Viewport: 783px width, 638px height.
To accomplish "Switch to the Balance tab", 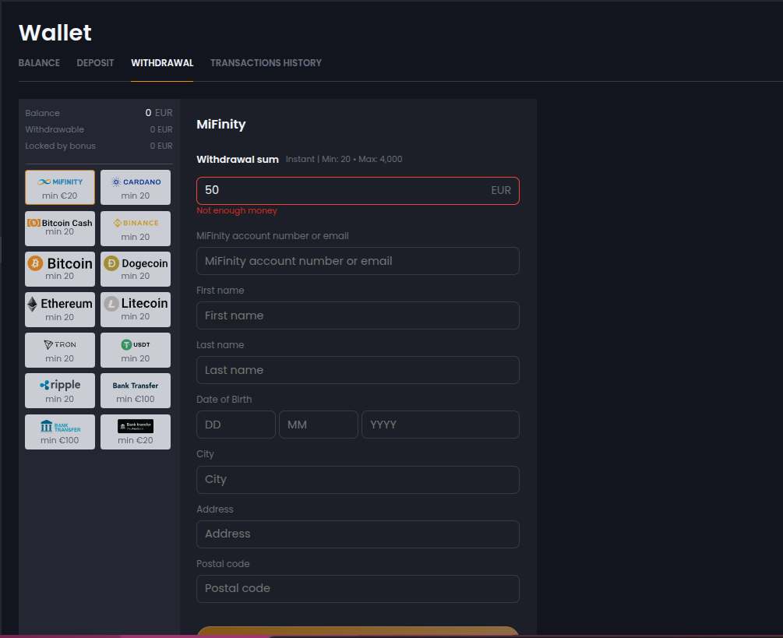I will pyautogui.click(x=39, y=63).
